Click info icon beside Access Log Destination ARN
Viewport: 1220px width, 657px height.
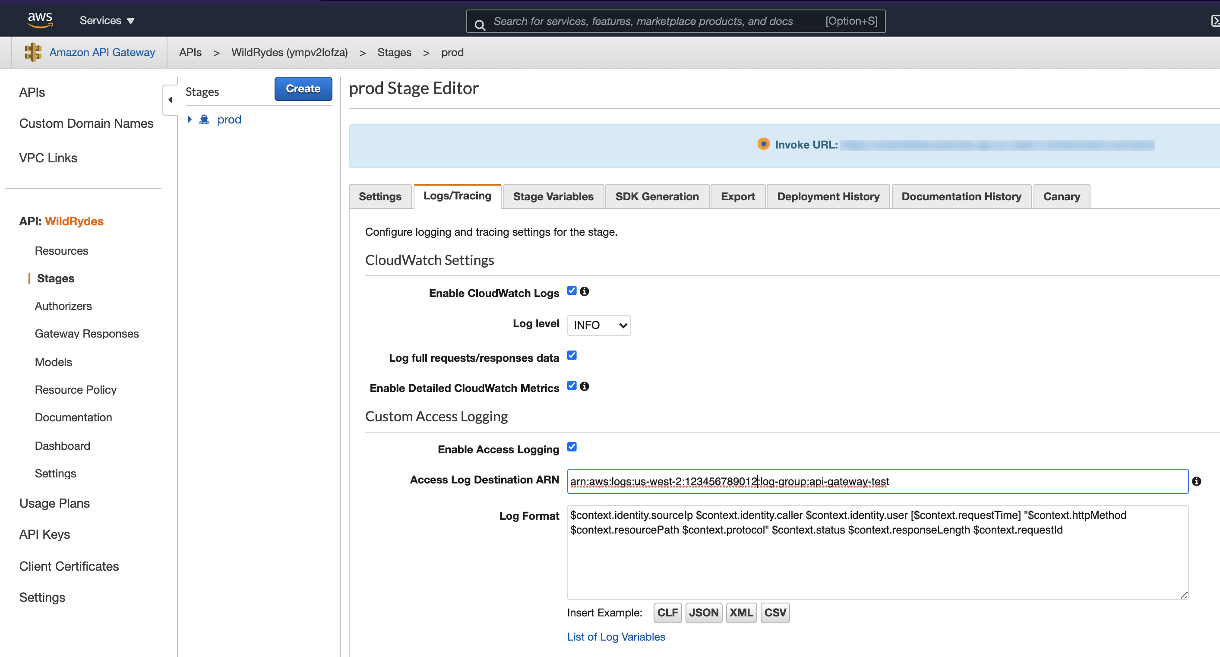pyautogui.click(x=1196, y=481)
